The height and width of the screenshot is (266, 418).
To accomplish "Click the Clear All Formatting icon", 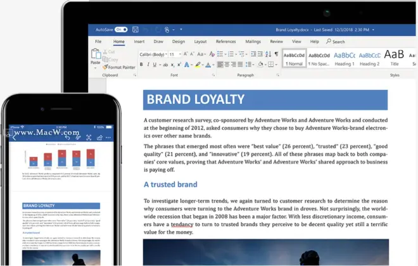I will [212, 54].
